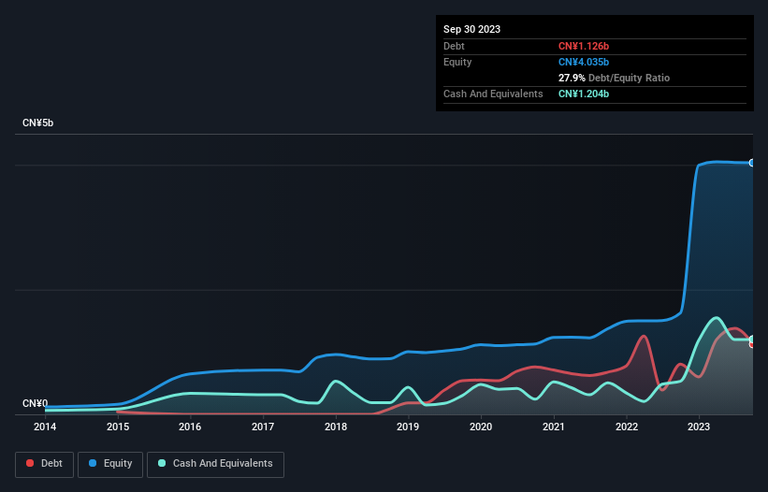Click the Sep 30 2023 tooltip date

[471, 29]
